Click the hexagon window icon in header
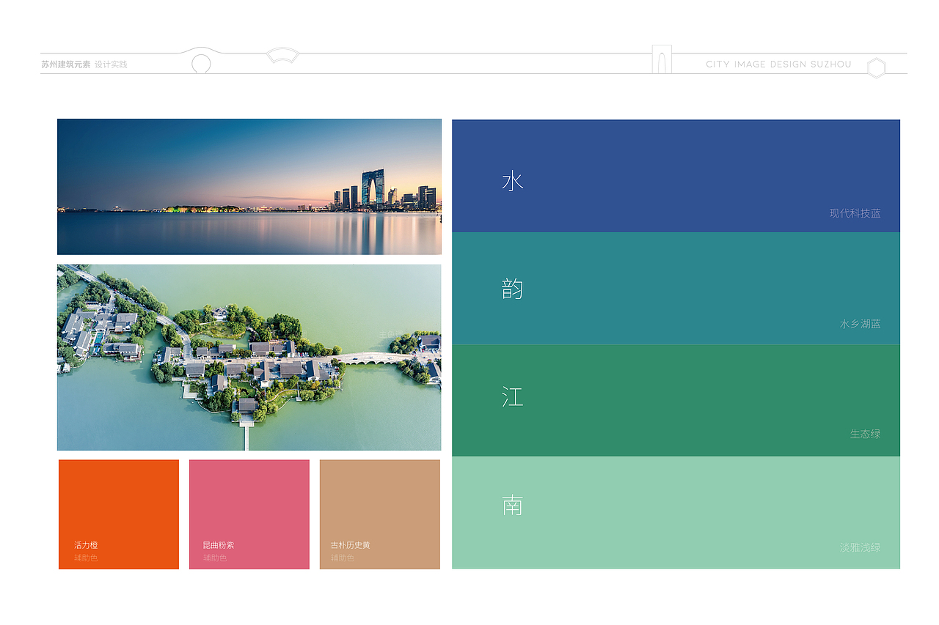The width and height of the screenshot is (939, 625). tap(876, 68)
